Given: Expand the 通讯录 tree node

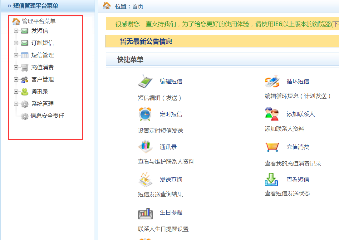Looking at the screenshot, I should coord(16,92).
